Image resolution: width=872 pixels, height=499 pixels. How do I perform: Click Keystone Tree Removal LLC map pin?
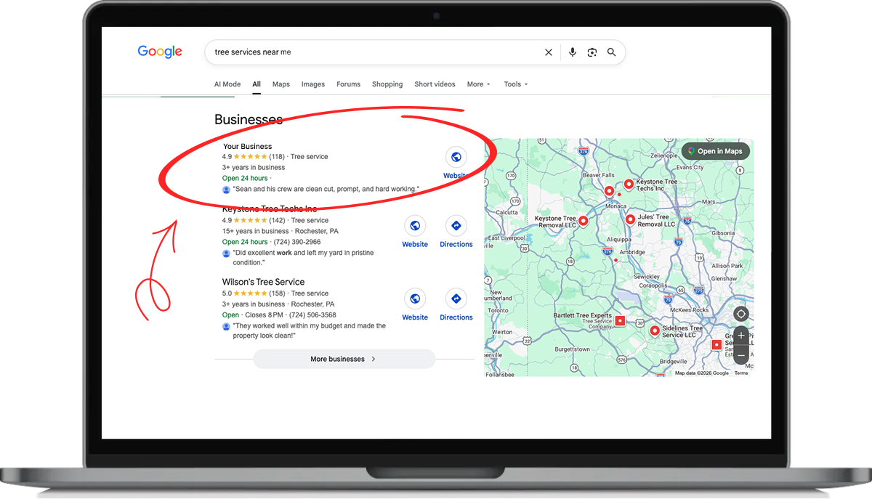pyautogui.click(x=582, y=222)
